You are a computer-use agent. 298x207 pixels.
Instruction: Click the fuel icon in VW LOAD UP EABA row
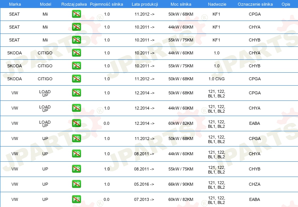76,123
